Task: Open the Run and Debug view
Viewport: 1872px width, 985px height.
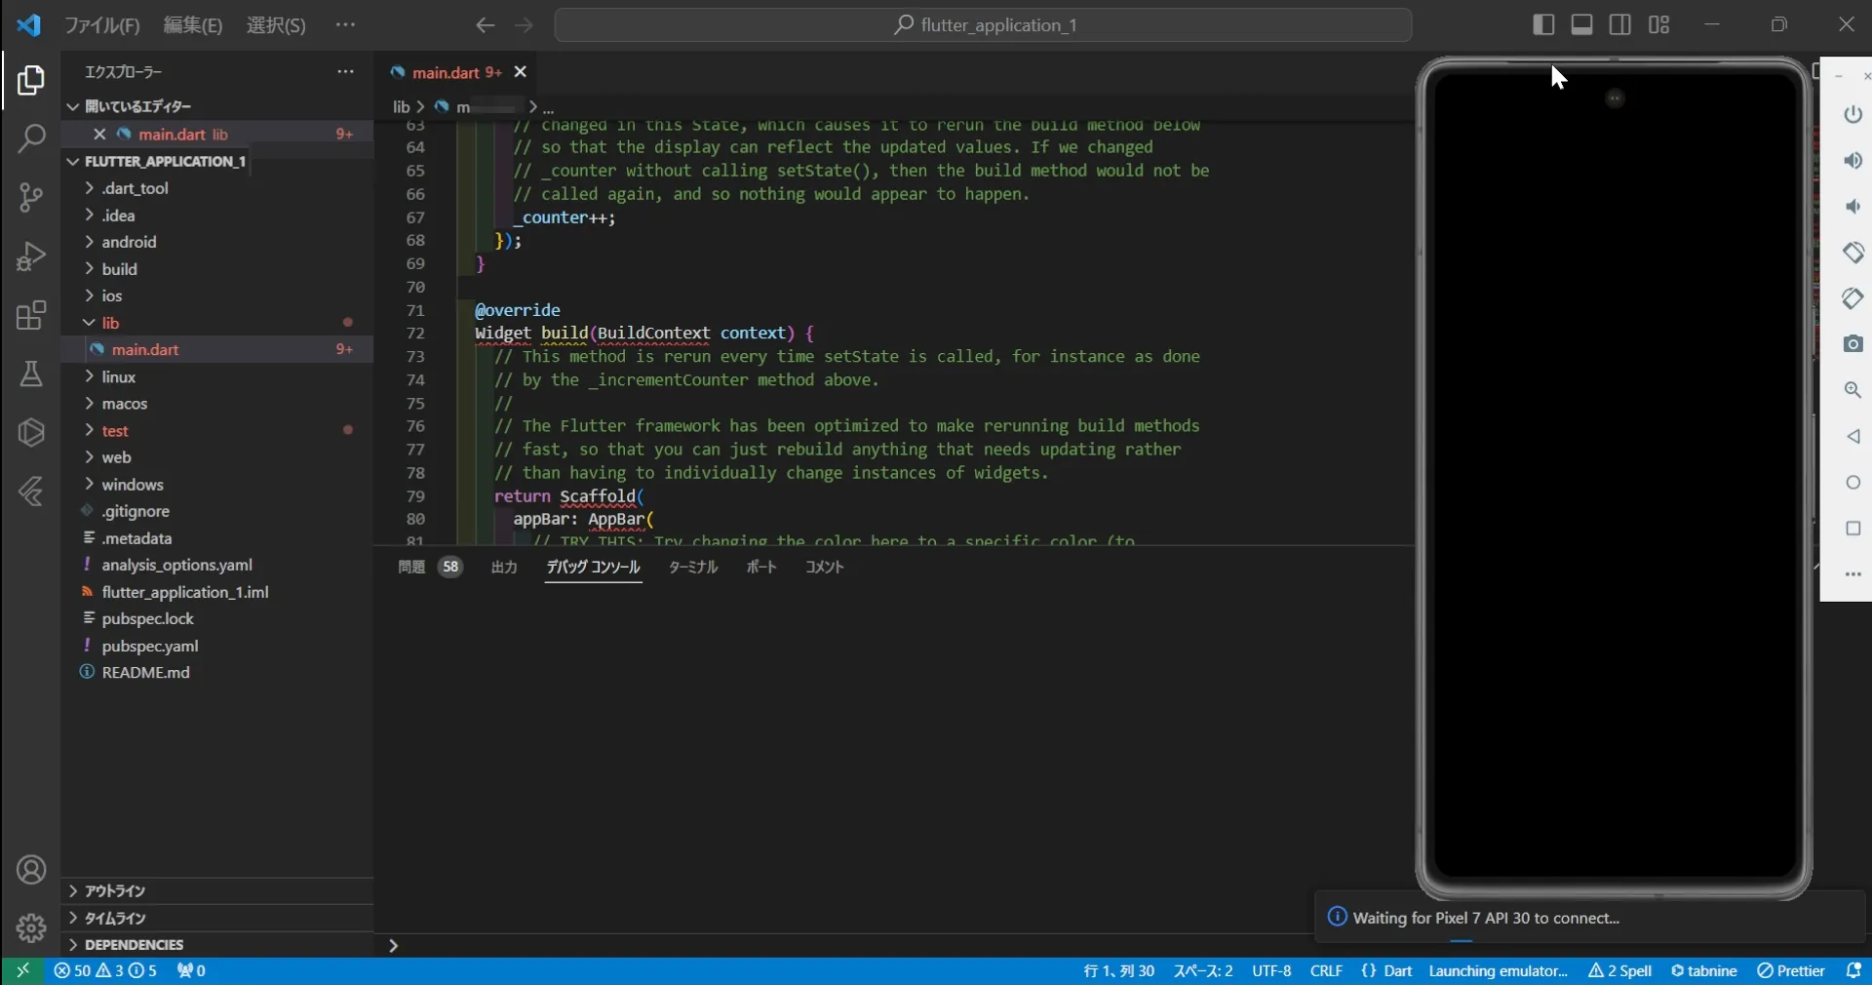Action: 31,256
